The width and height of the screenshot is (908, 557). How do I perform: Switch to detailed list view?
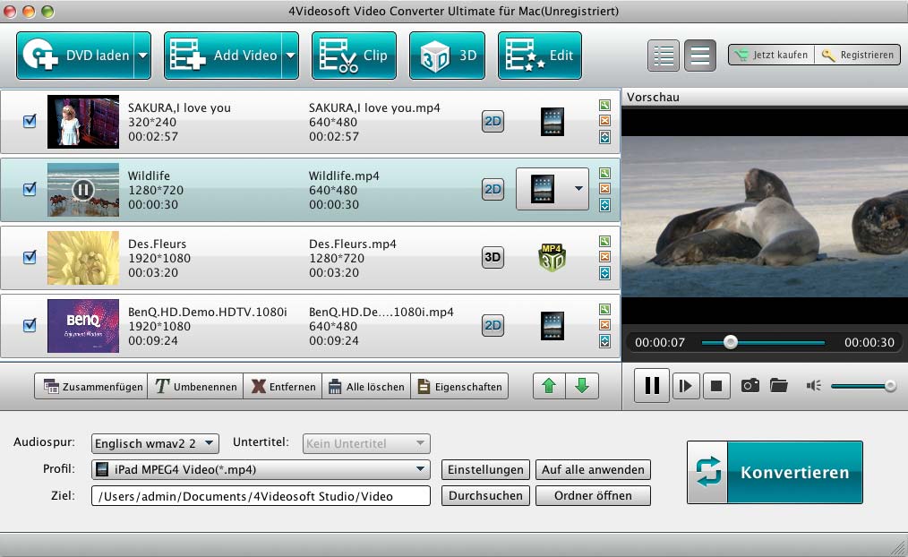tap(663, 56)
